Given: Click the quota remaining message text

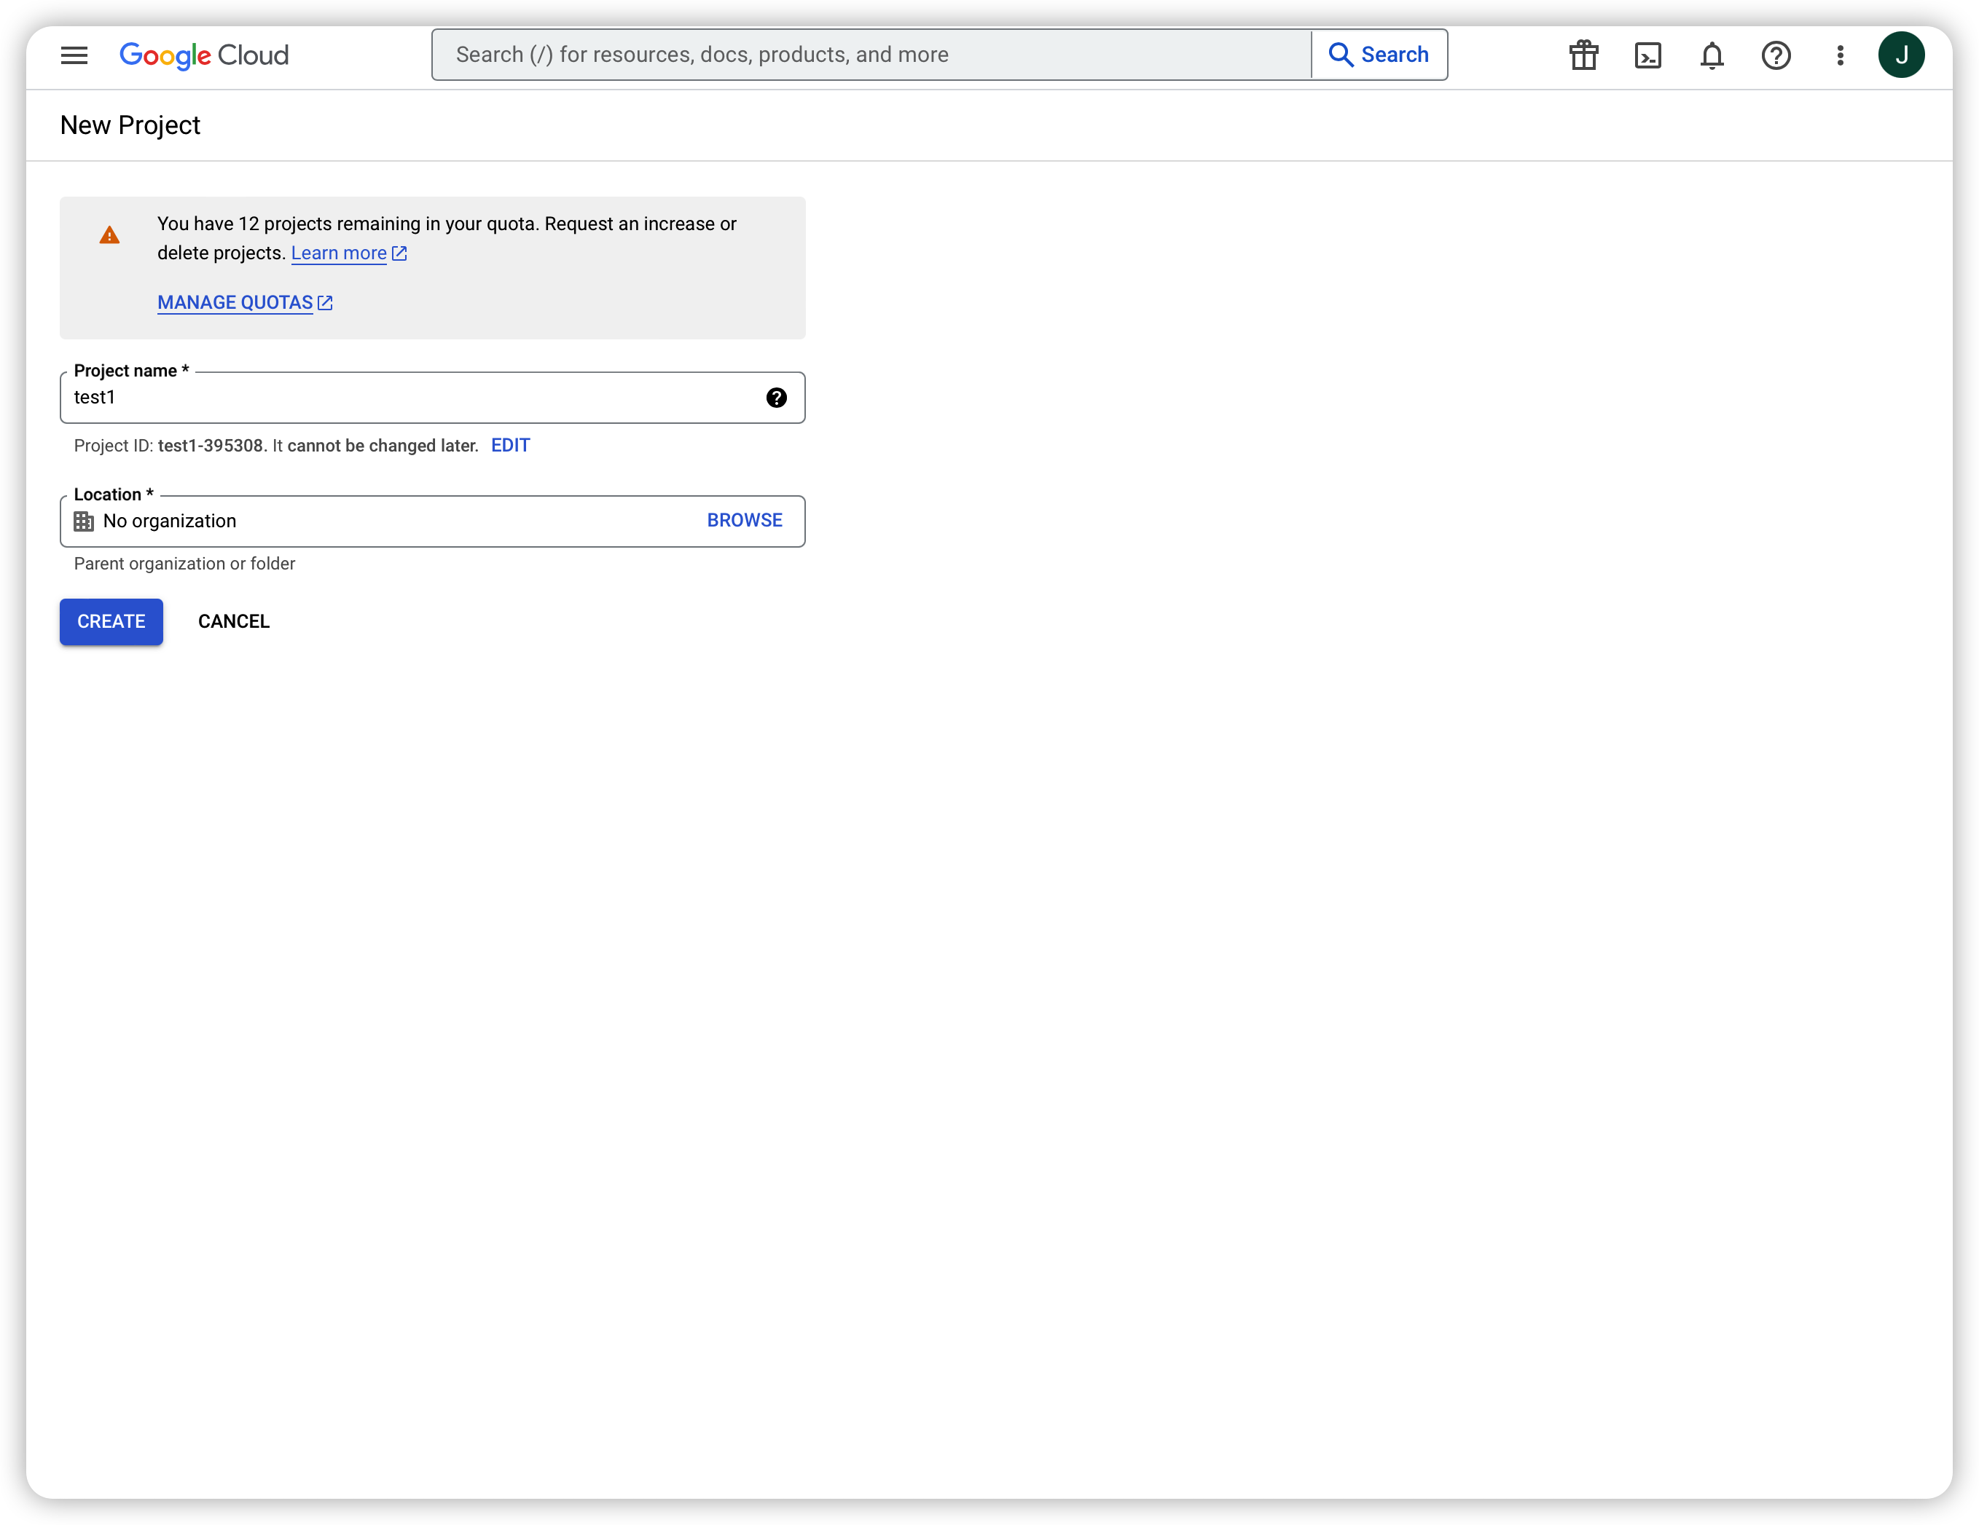Looking at the screenshot, I should coord(447,238).
